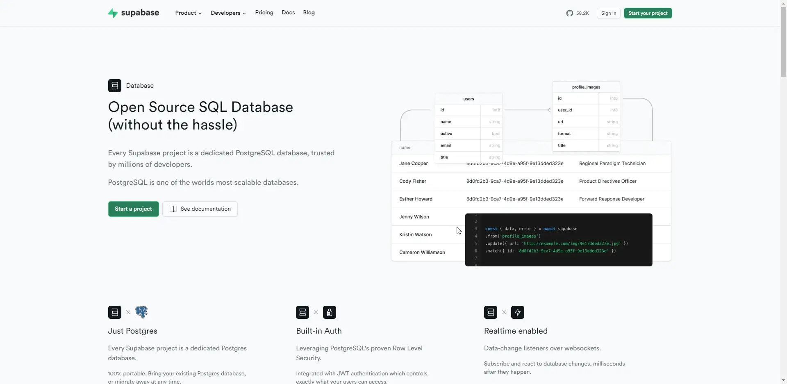The image size is (787, 384).
Task: Go to the Blog
Action: tap(309, 13)
